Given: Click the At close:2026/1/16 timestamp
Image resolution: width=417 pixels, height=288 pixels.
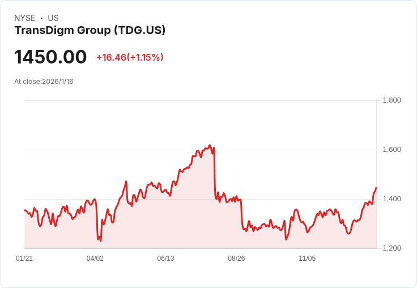Looking at the screenshot, I should tap(44, 82).
